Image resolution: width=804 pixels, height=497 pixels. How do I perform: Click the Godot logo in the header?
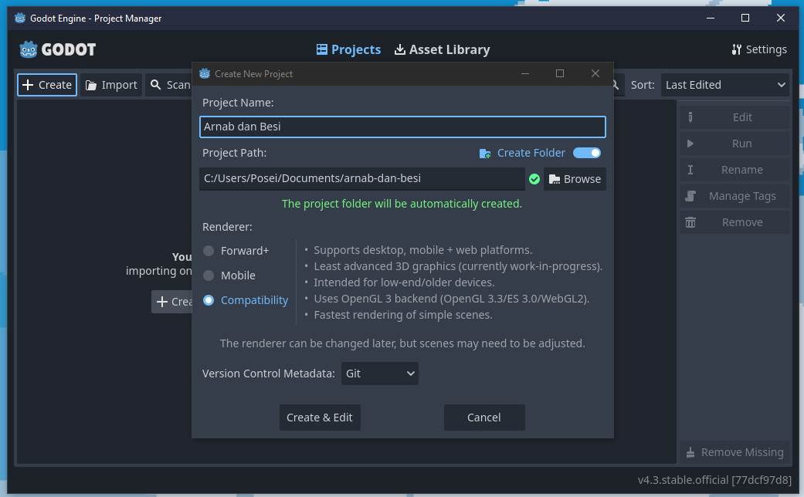(57, 49)
